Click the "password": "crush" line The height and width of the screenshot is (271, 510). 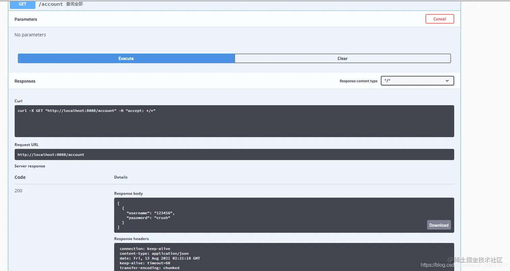tap(148, 218)
